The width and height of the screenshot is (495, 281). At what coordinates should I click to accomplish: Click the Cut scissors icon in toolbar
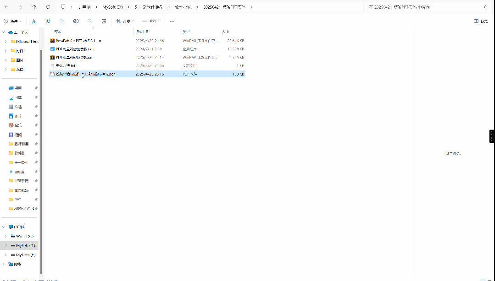tap(34, 21)
